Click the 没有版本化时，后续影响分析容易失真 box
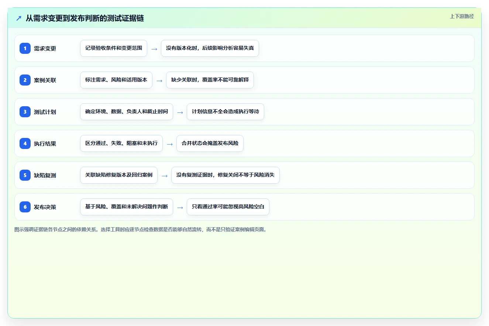Viewport: 489px width, 326px height. [210, 48]
